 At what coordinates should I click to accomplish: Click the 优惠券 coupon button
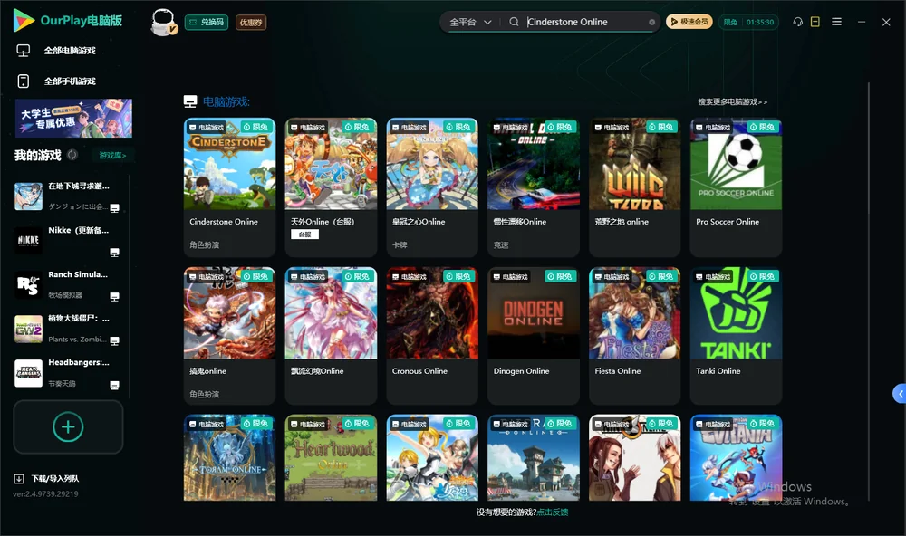(x=251, y=22)
